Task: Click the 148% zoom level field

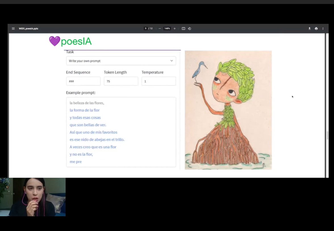Action: 167,29
